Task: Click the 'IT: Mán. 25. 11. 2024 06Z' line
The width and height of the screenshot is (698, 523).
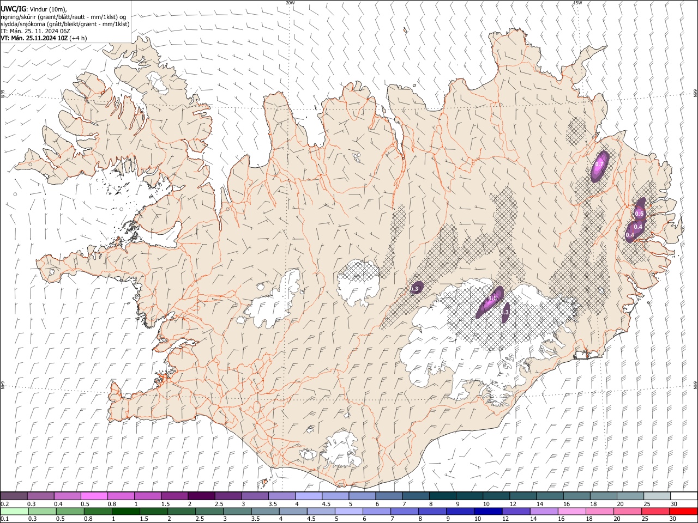Action: tap(35, 31)
